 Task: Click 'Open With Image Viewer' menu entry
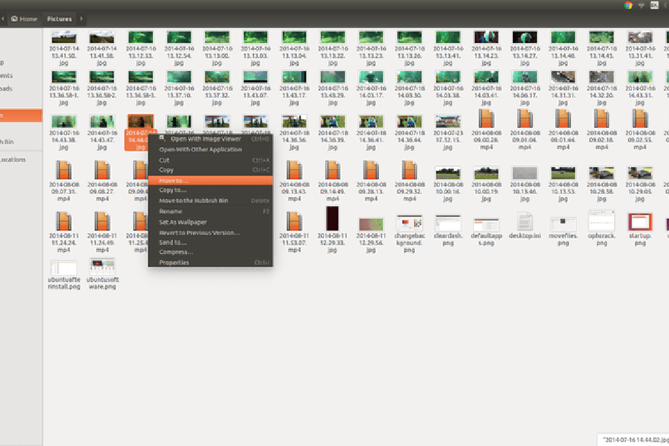(205, 139)
